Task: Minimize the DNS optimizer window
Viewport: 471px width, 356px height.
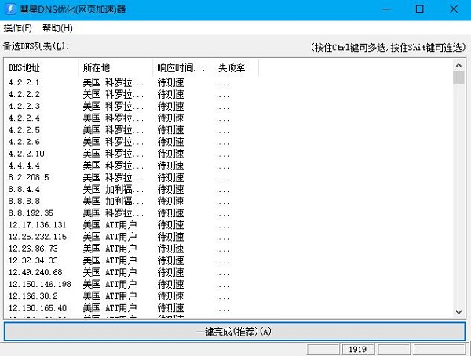Action: click(384, 9)
